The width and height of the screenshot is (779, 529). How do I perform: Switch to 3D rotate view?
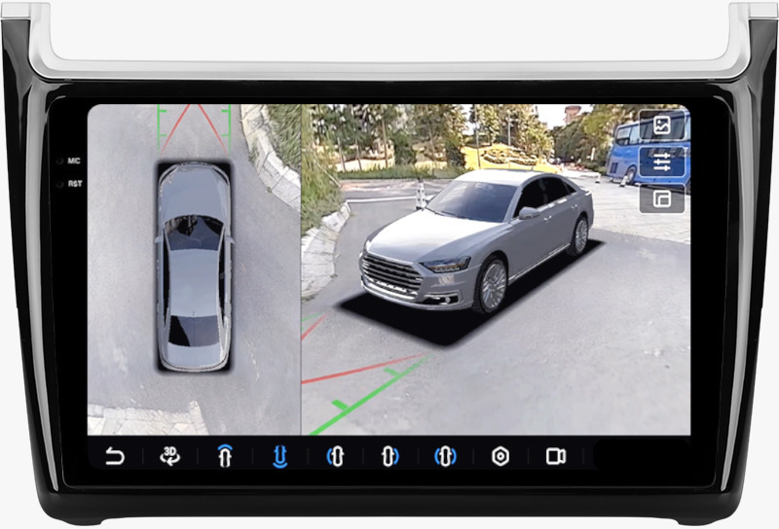coord(169,456)
